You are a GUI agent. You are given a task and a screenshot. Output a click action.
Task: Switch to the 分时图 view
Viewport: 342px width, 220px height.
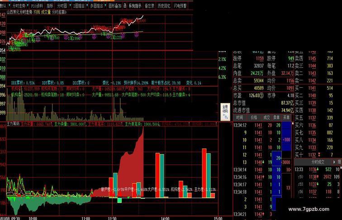(62, 6)
